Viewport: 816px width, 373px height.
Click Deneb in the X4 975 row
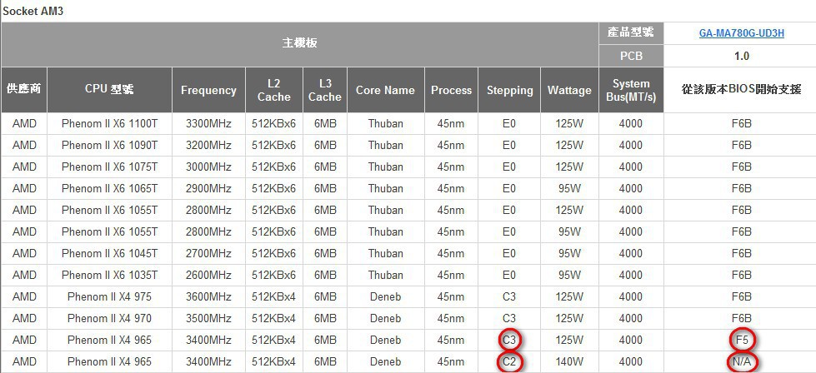[386, 296]
